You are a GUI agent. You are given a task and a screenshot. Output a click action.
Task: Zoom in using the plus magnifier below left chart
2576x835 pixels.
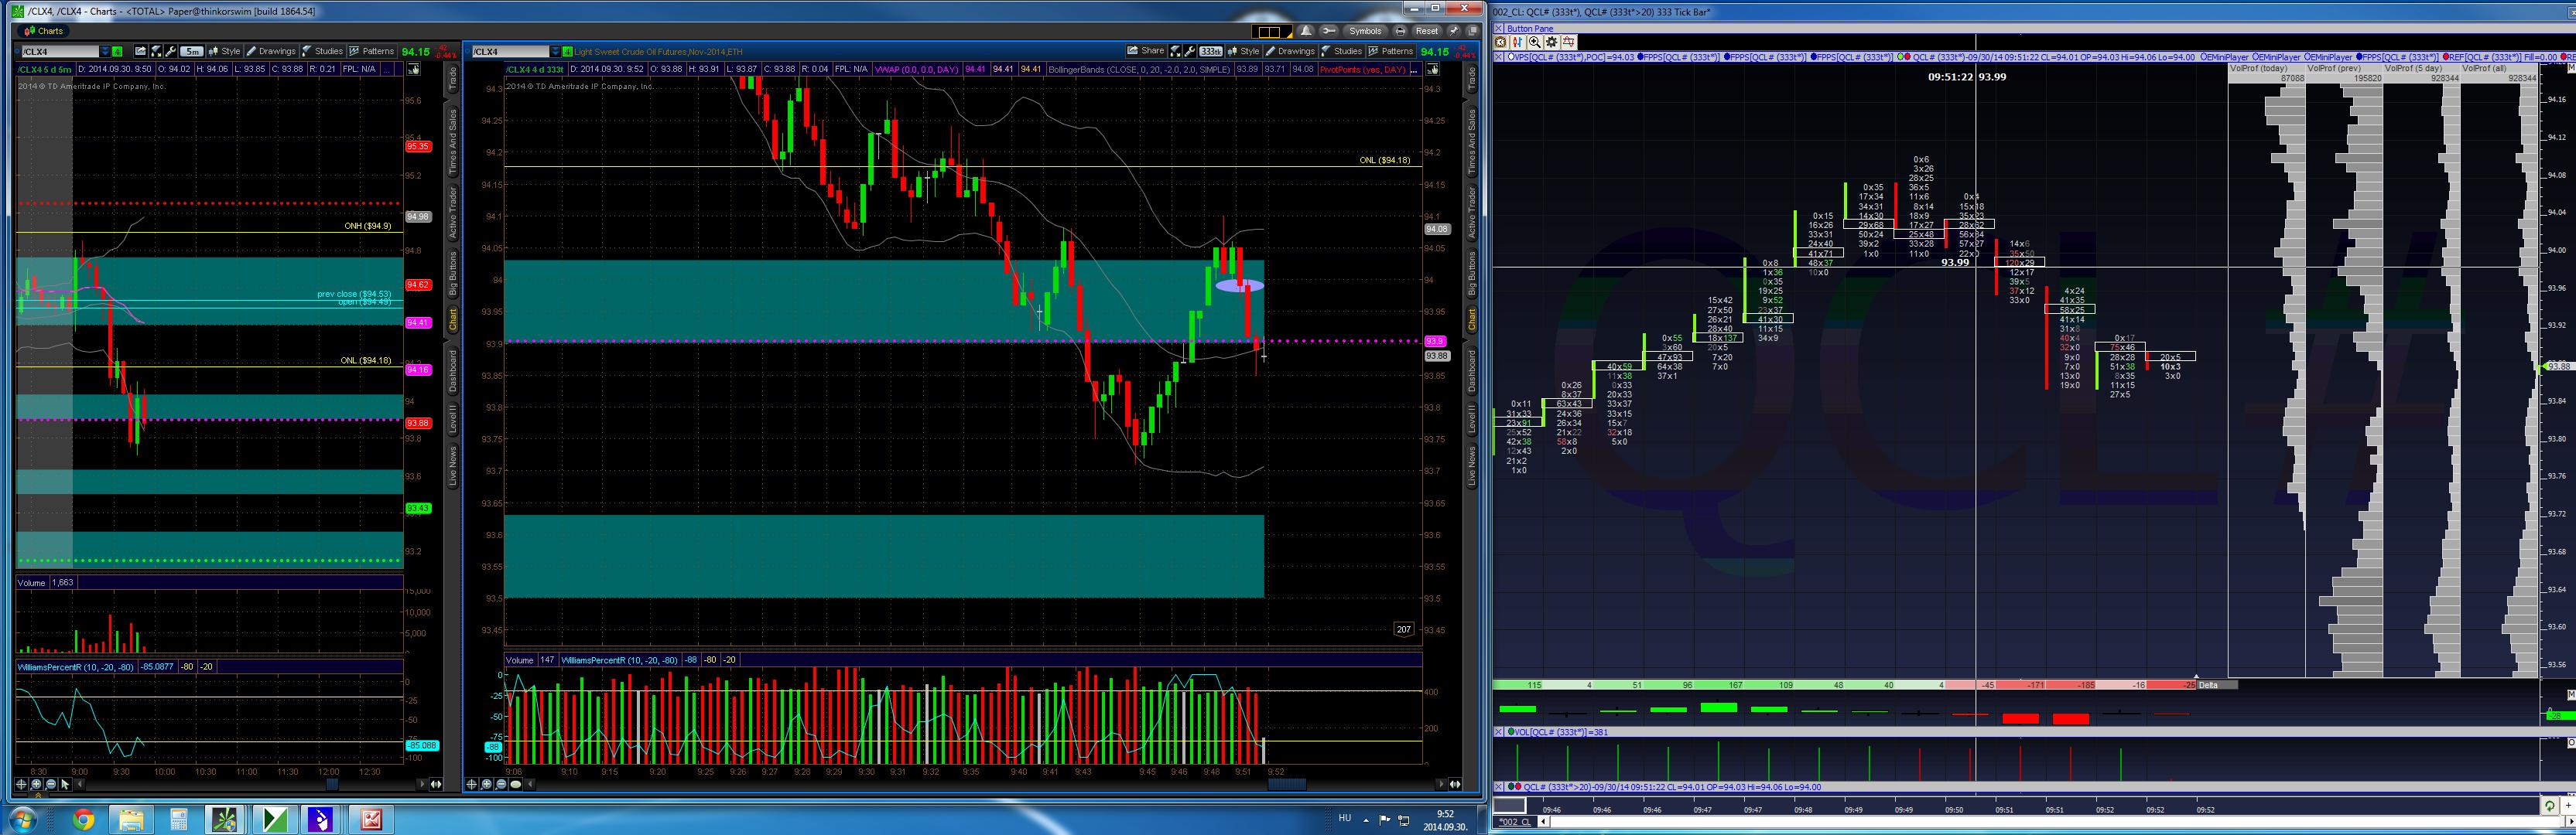(36, 784)
